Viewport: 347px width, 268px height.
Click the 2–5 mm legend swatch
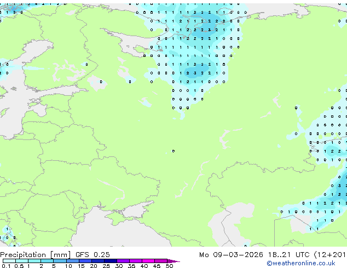[47, 261]
